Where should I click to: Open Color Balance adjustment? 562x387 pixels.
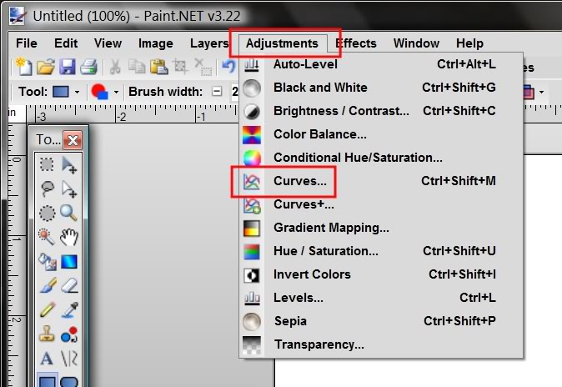pos(381,134)
